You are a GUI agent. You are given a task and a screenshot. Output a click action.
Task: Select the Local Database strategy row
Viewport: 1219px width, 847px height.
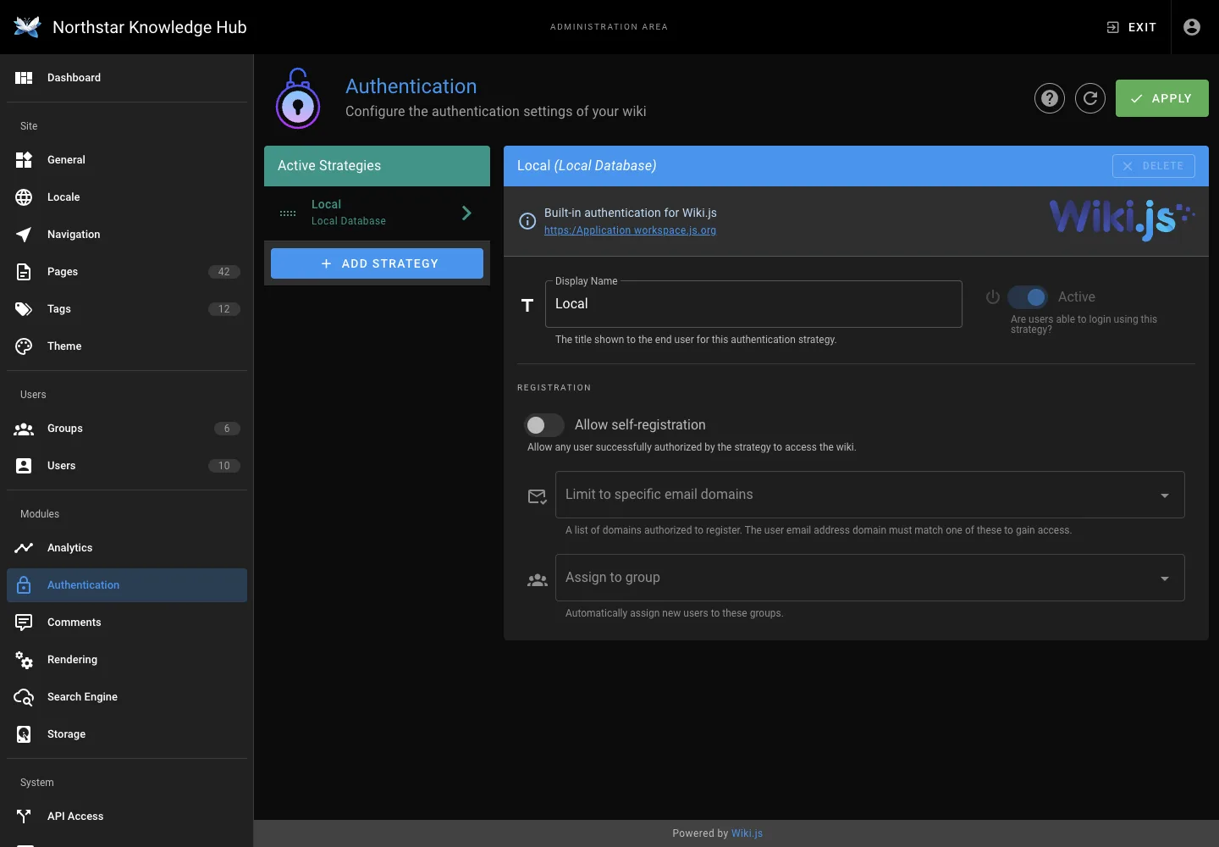[377, 213]
